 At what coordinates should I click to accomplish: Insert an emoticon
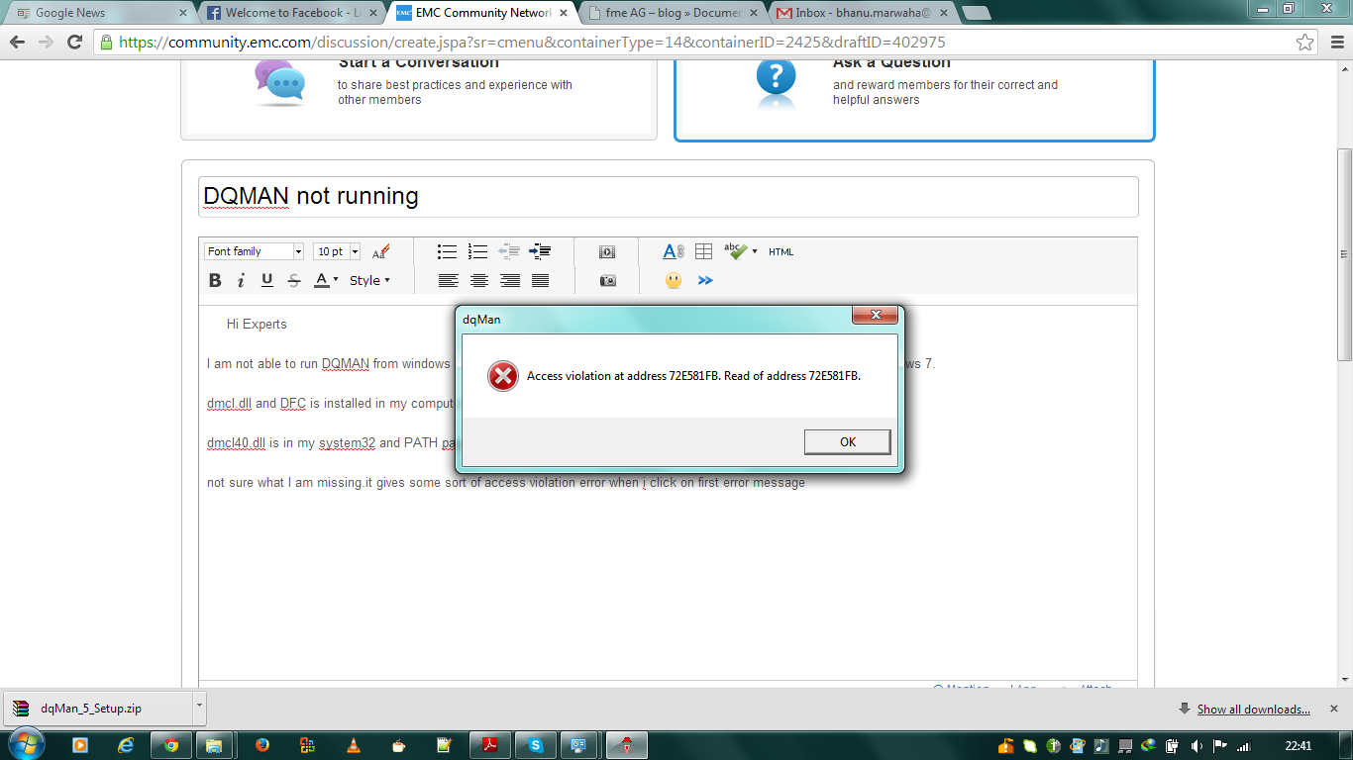click(x=673, y=280)
